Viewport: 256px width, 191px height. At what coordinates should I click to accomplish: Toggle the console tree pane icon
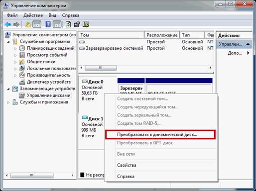pyautogui.click(x=37, y=24)
